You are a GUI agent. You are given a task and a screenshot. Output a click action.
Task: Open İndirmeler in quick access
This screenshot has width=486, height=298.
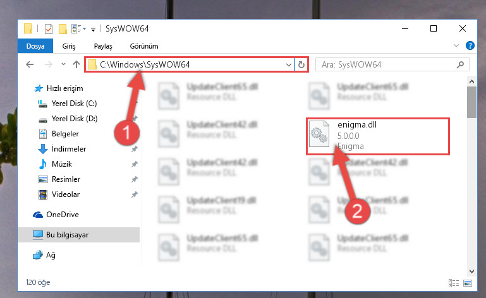(x=69, y=149)
